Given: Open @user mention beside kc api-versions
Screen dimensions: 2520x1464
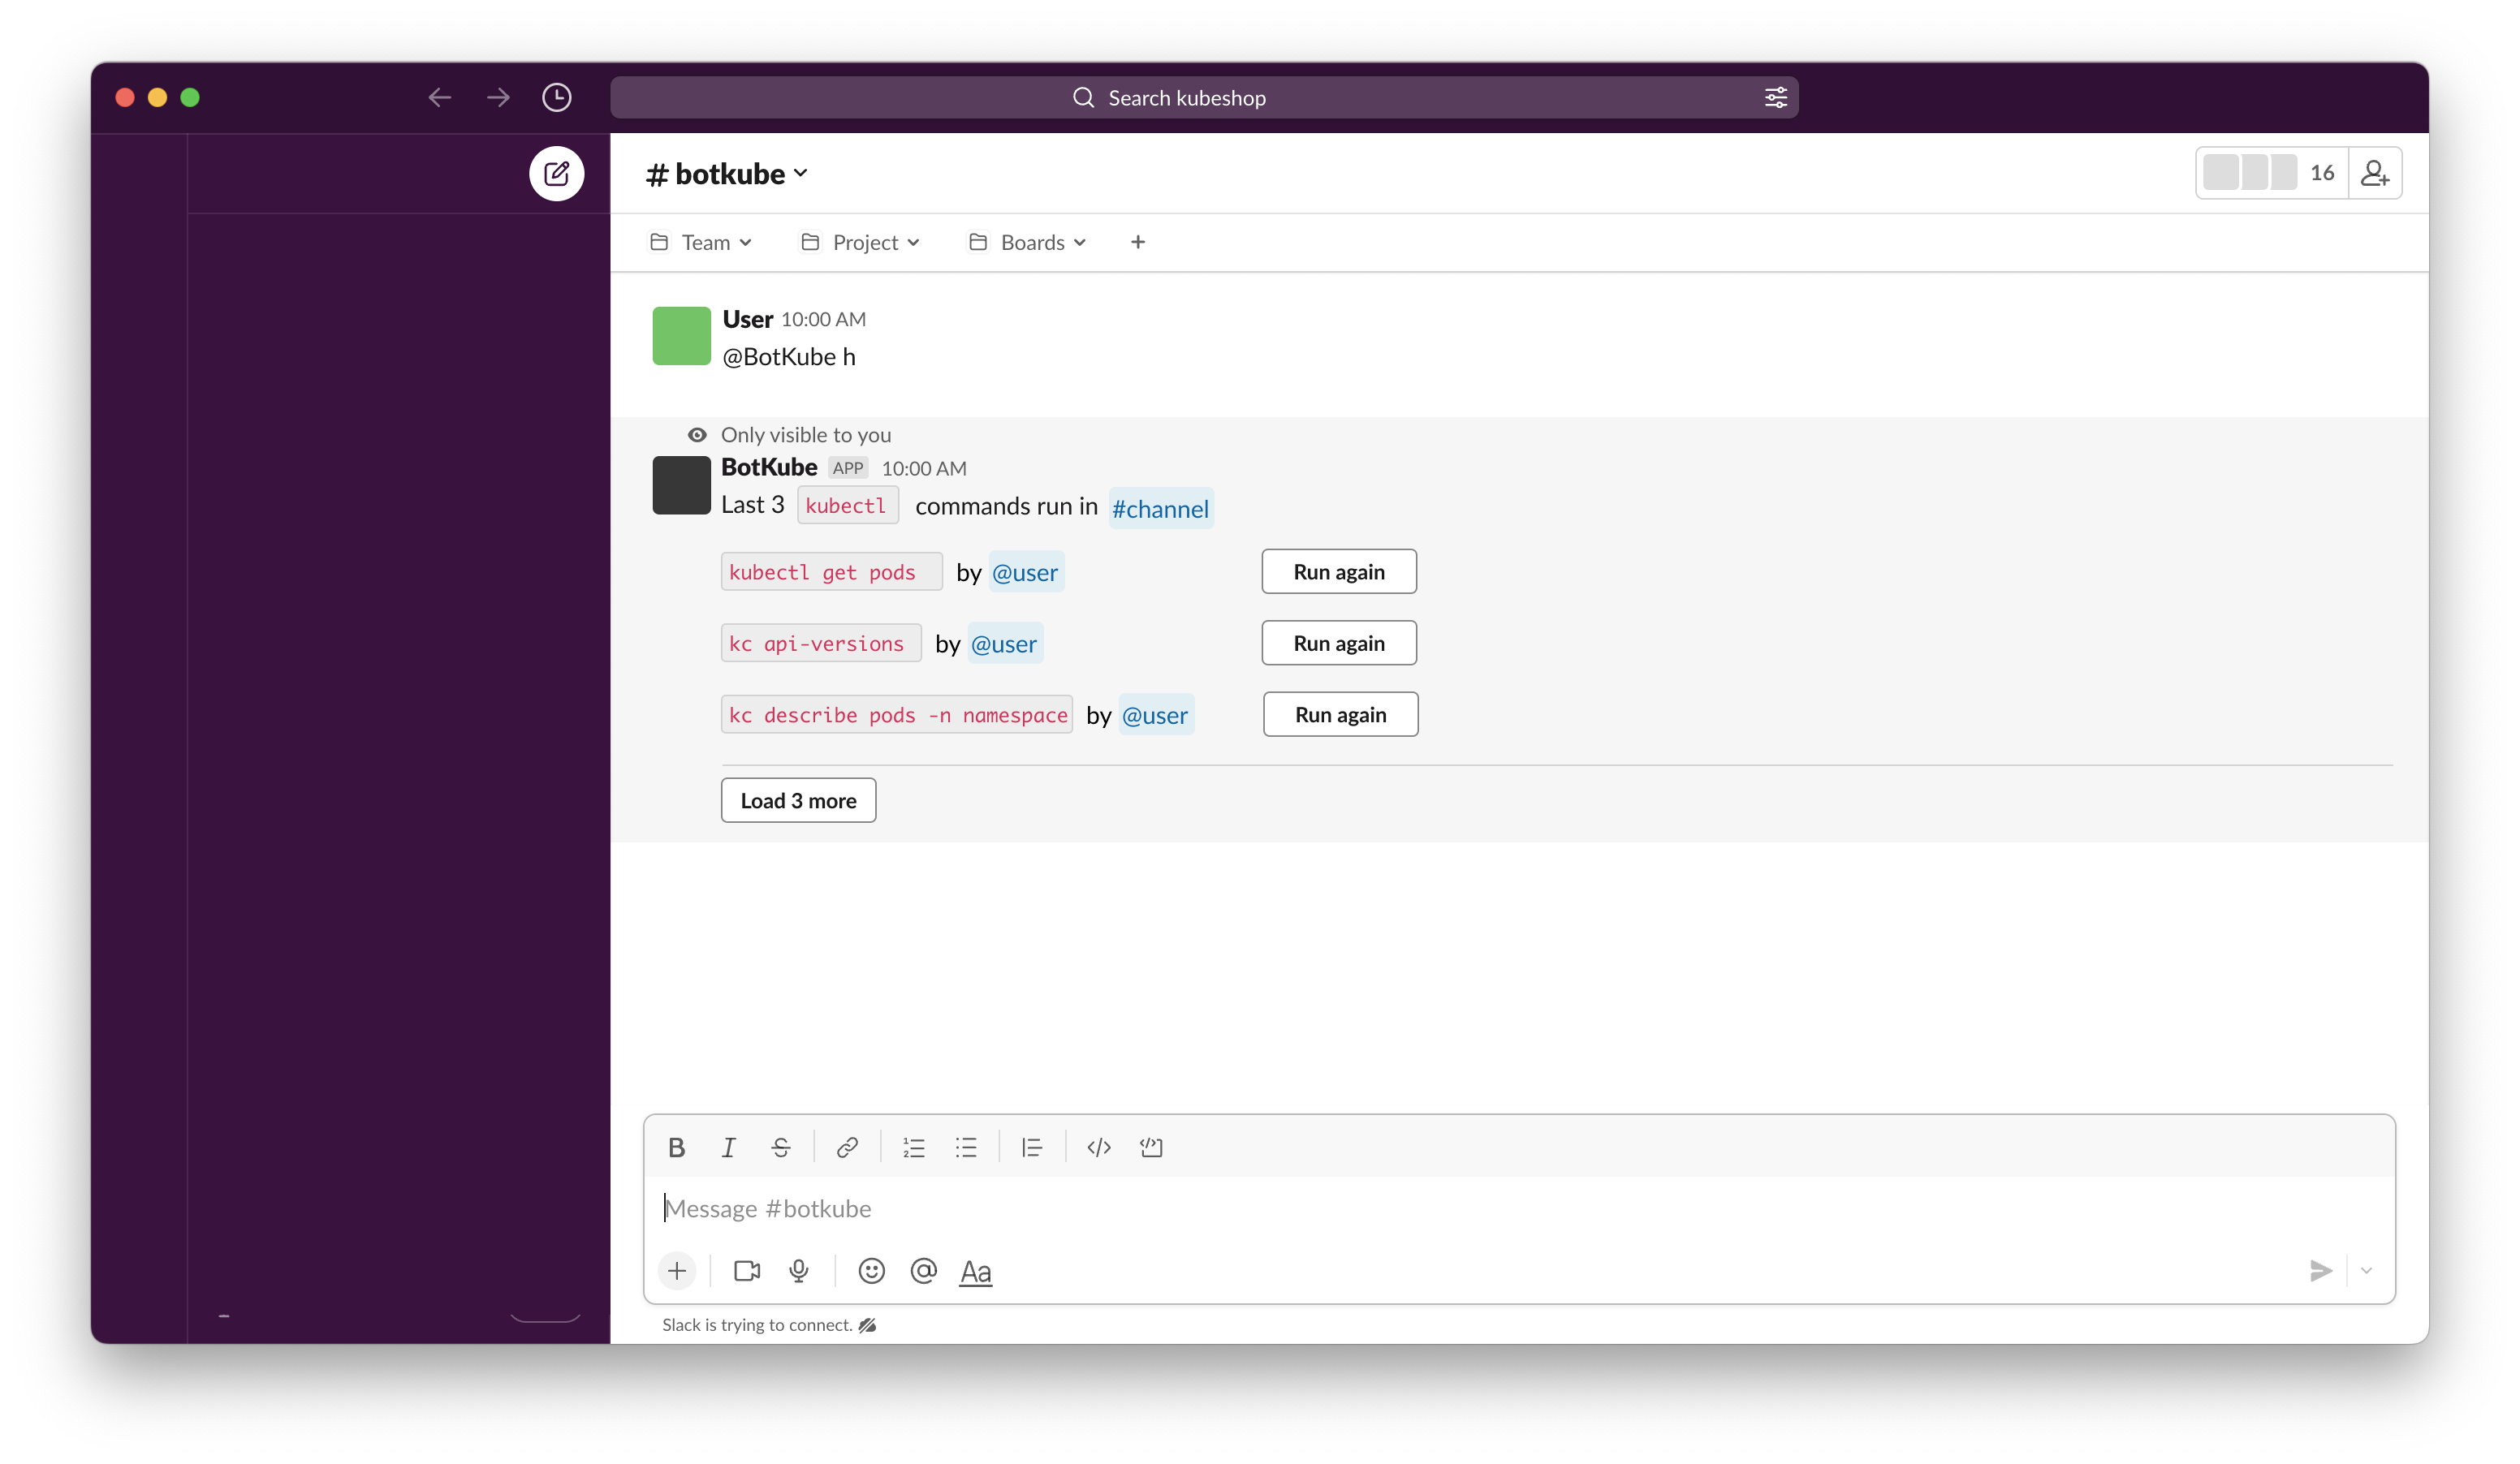Looking at the screenshot, I should click(1004, 644).
